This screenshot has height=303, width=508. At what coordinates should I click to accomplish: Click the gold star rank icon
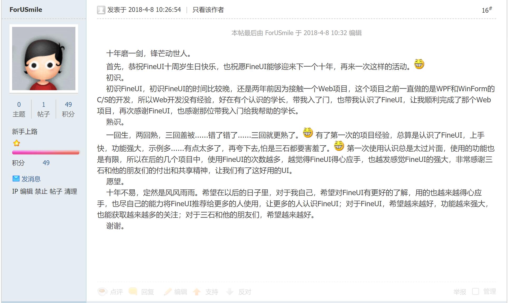17,143
